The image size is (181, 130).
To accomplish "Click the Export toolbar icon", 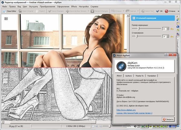I will click(x=37, y=11).
